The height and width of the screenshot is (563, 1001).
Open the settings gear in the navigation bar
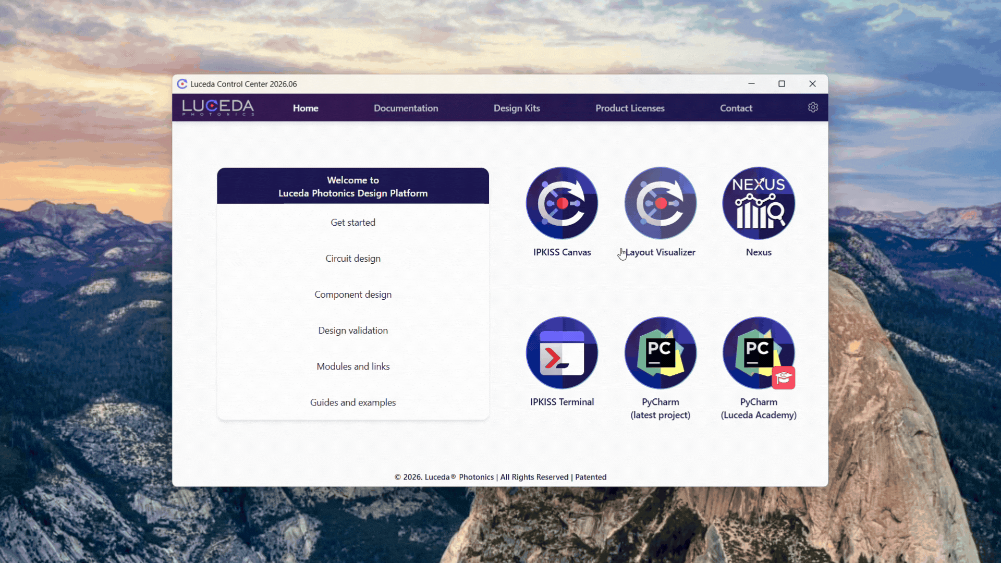813,107
